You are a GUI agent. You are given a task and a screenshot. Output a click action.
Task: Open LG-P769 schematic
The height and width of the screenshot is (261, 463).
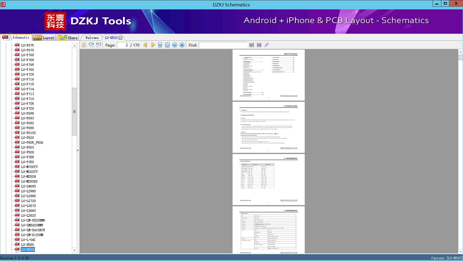[x=27, y=55]
